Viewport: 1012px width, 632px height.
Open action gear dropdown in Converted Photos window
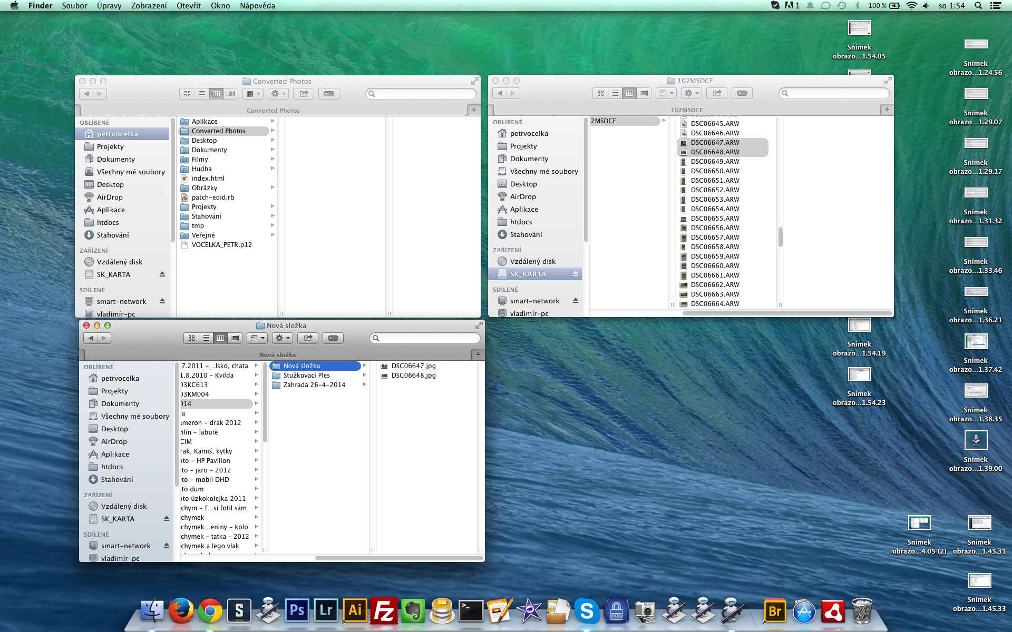click(278, 94)
